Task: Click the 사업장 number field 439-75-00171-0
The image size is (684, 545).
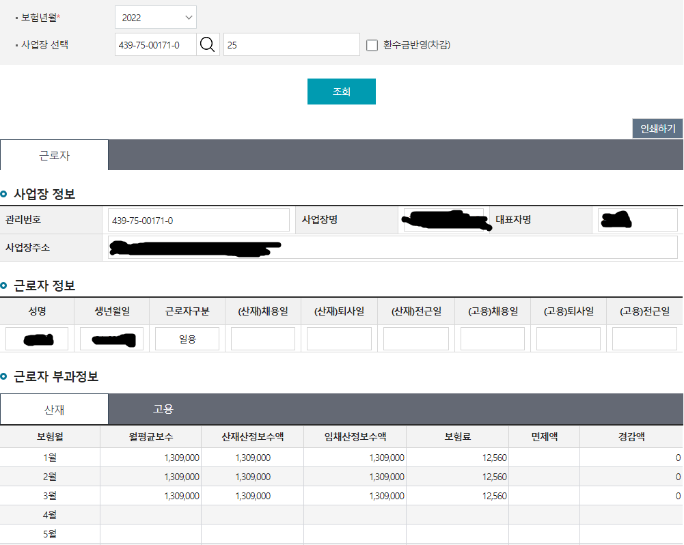Action: [156, 45]
